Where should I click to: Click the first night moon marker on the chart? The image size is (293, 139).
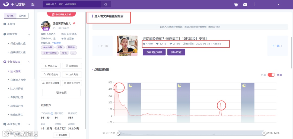pos(130,86)
